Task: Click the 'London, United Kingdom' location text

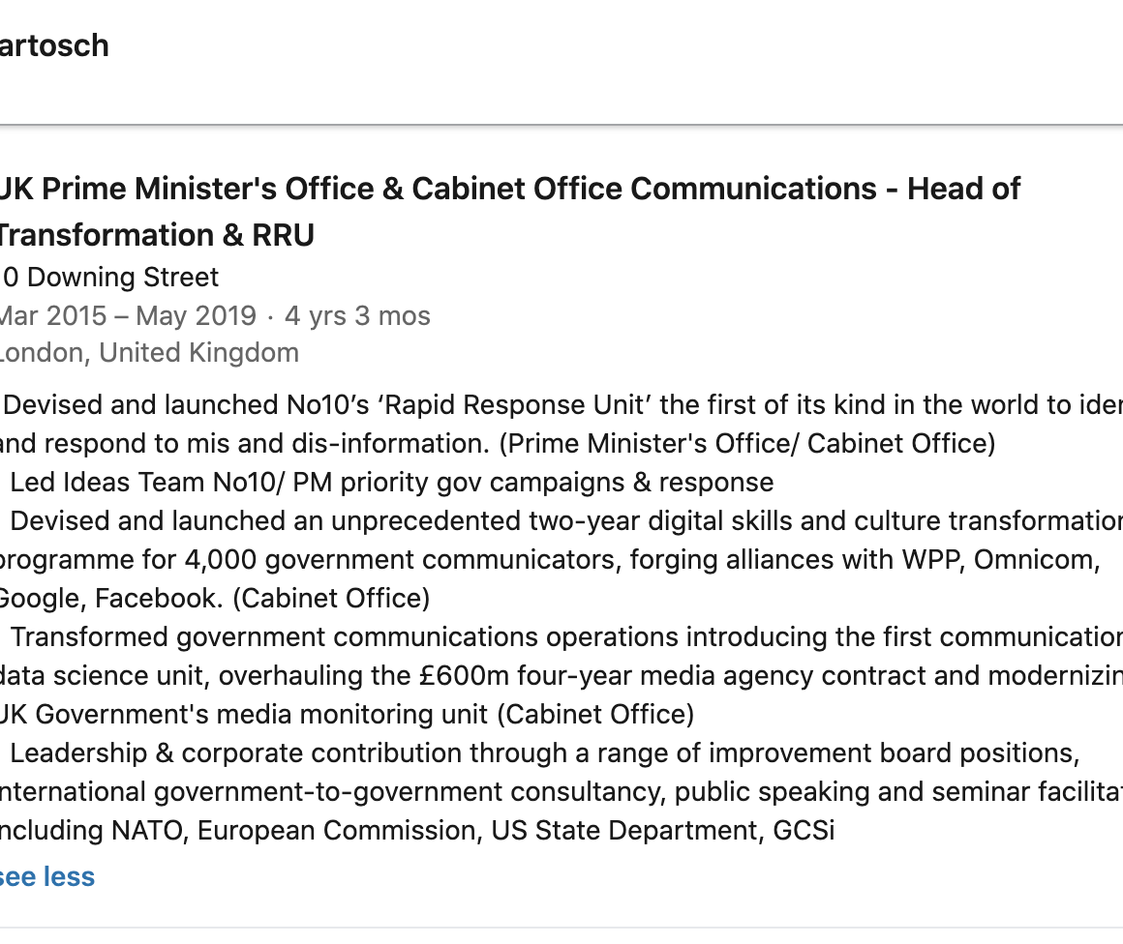Action: tap(149, 353)
